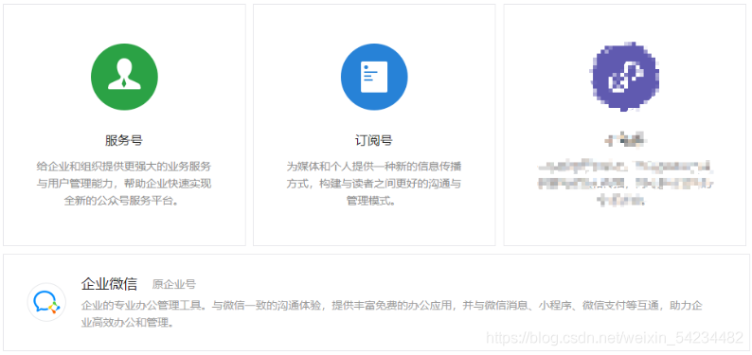Click the 订阅号 description starting 为媒体和个人
The image size is (752, 355).
click(x=374, y=184)
